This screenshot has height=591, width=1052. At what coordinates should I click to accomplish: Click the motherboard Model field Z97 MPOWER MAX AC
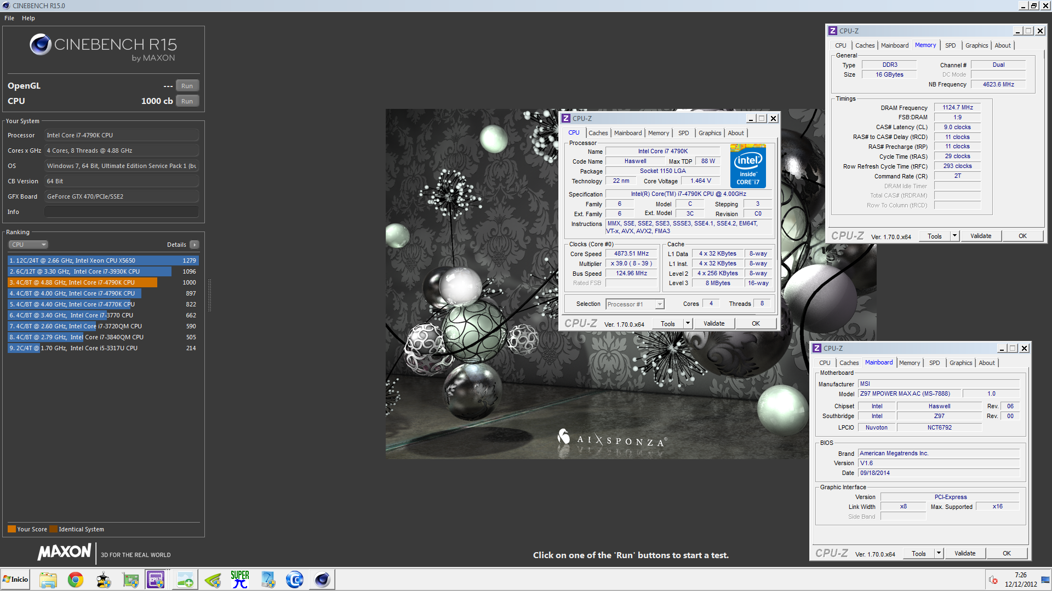click(909, 394)
